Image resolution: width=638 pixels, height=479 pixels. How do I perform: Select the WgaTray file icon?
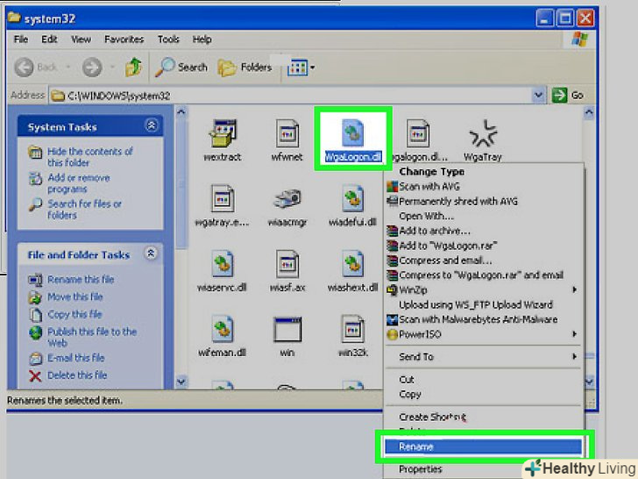[483, 133]
